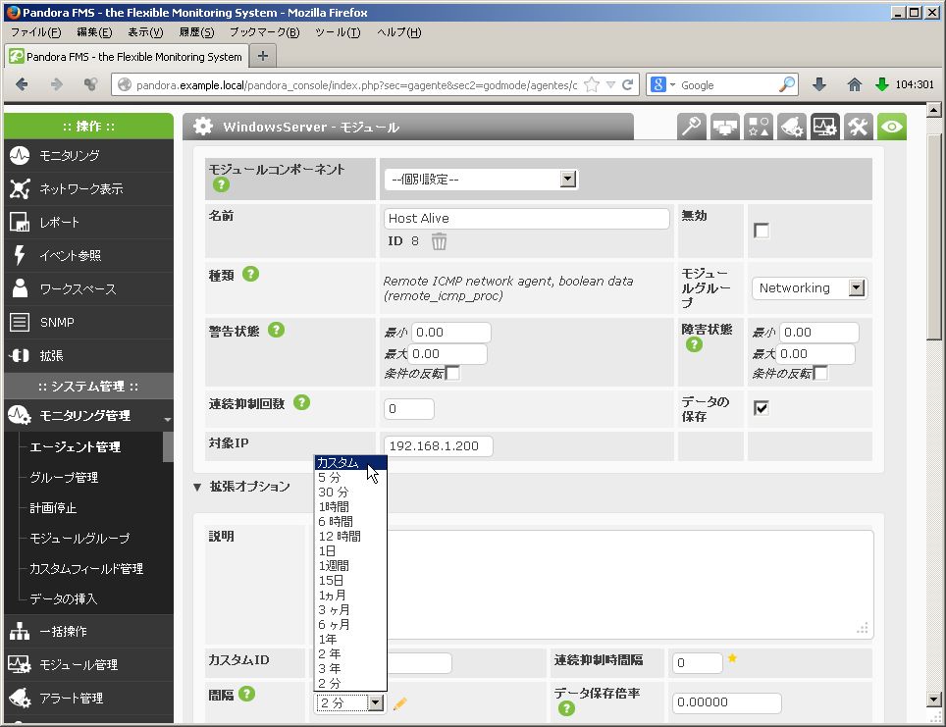Click the browser back arrow
Screen dimensions: 946x727
pyautogui.click(x=22, y=84)
